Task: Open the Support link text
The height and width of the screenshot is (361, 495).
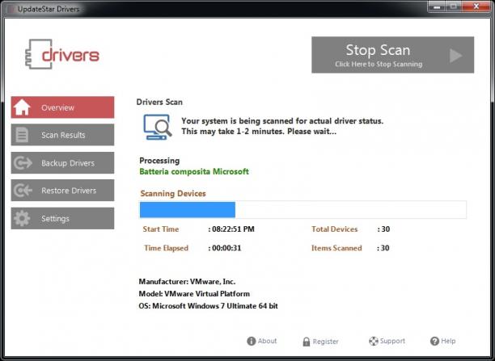Action: pos(392,341)
